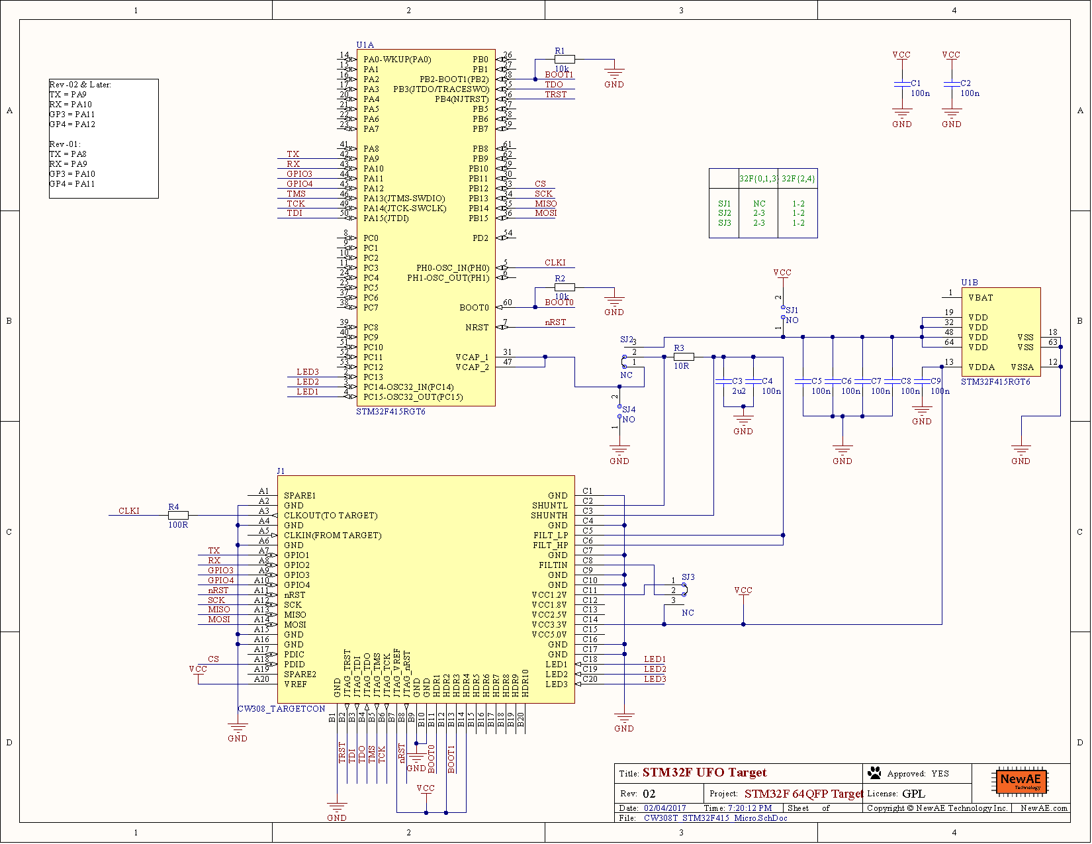This screenshot has width=1092, height=844.
Task: Click the SPARE2 pin label on J1
Action: pyautogui.click(x=300, y=675)
